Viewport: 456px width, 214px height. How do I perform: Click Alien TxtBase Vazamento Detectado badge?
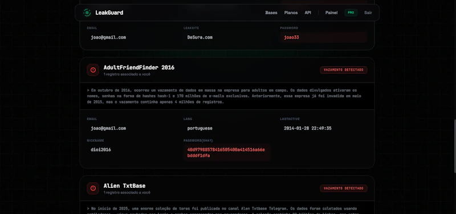pyautogui.click(x=344, y=188)
